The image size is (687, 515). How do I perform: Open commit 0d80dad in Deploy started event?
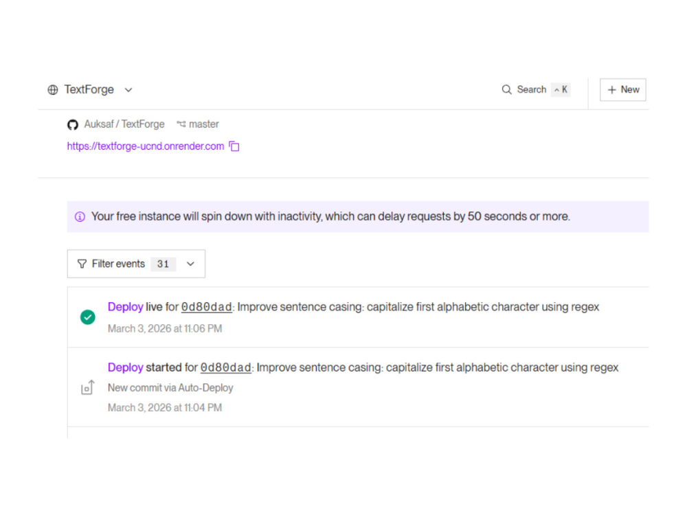pos(225,367)
